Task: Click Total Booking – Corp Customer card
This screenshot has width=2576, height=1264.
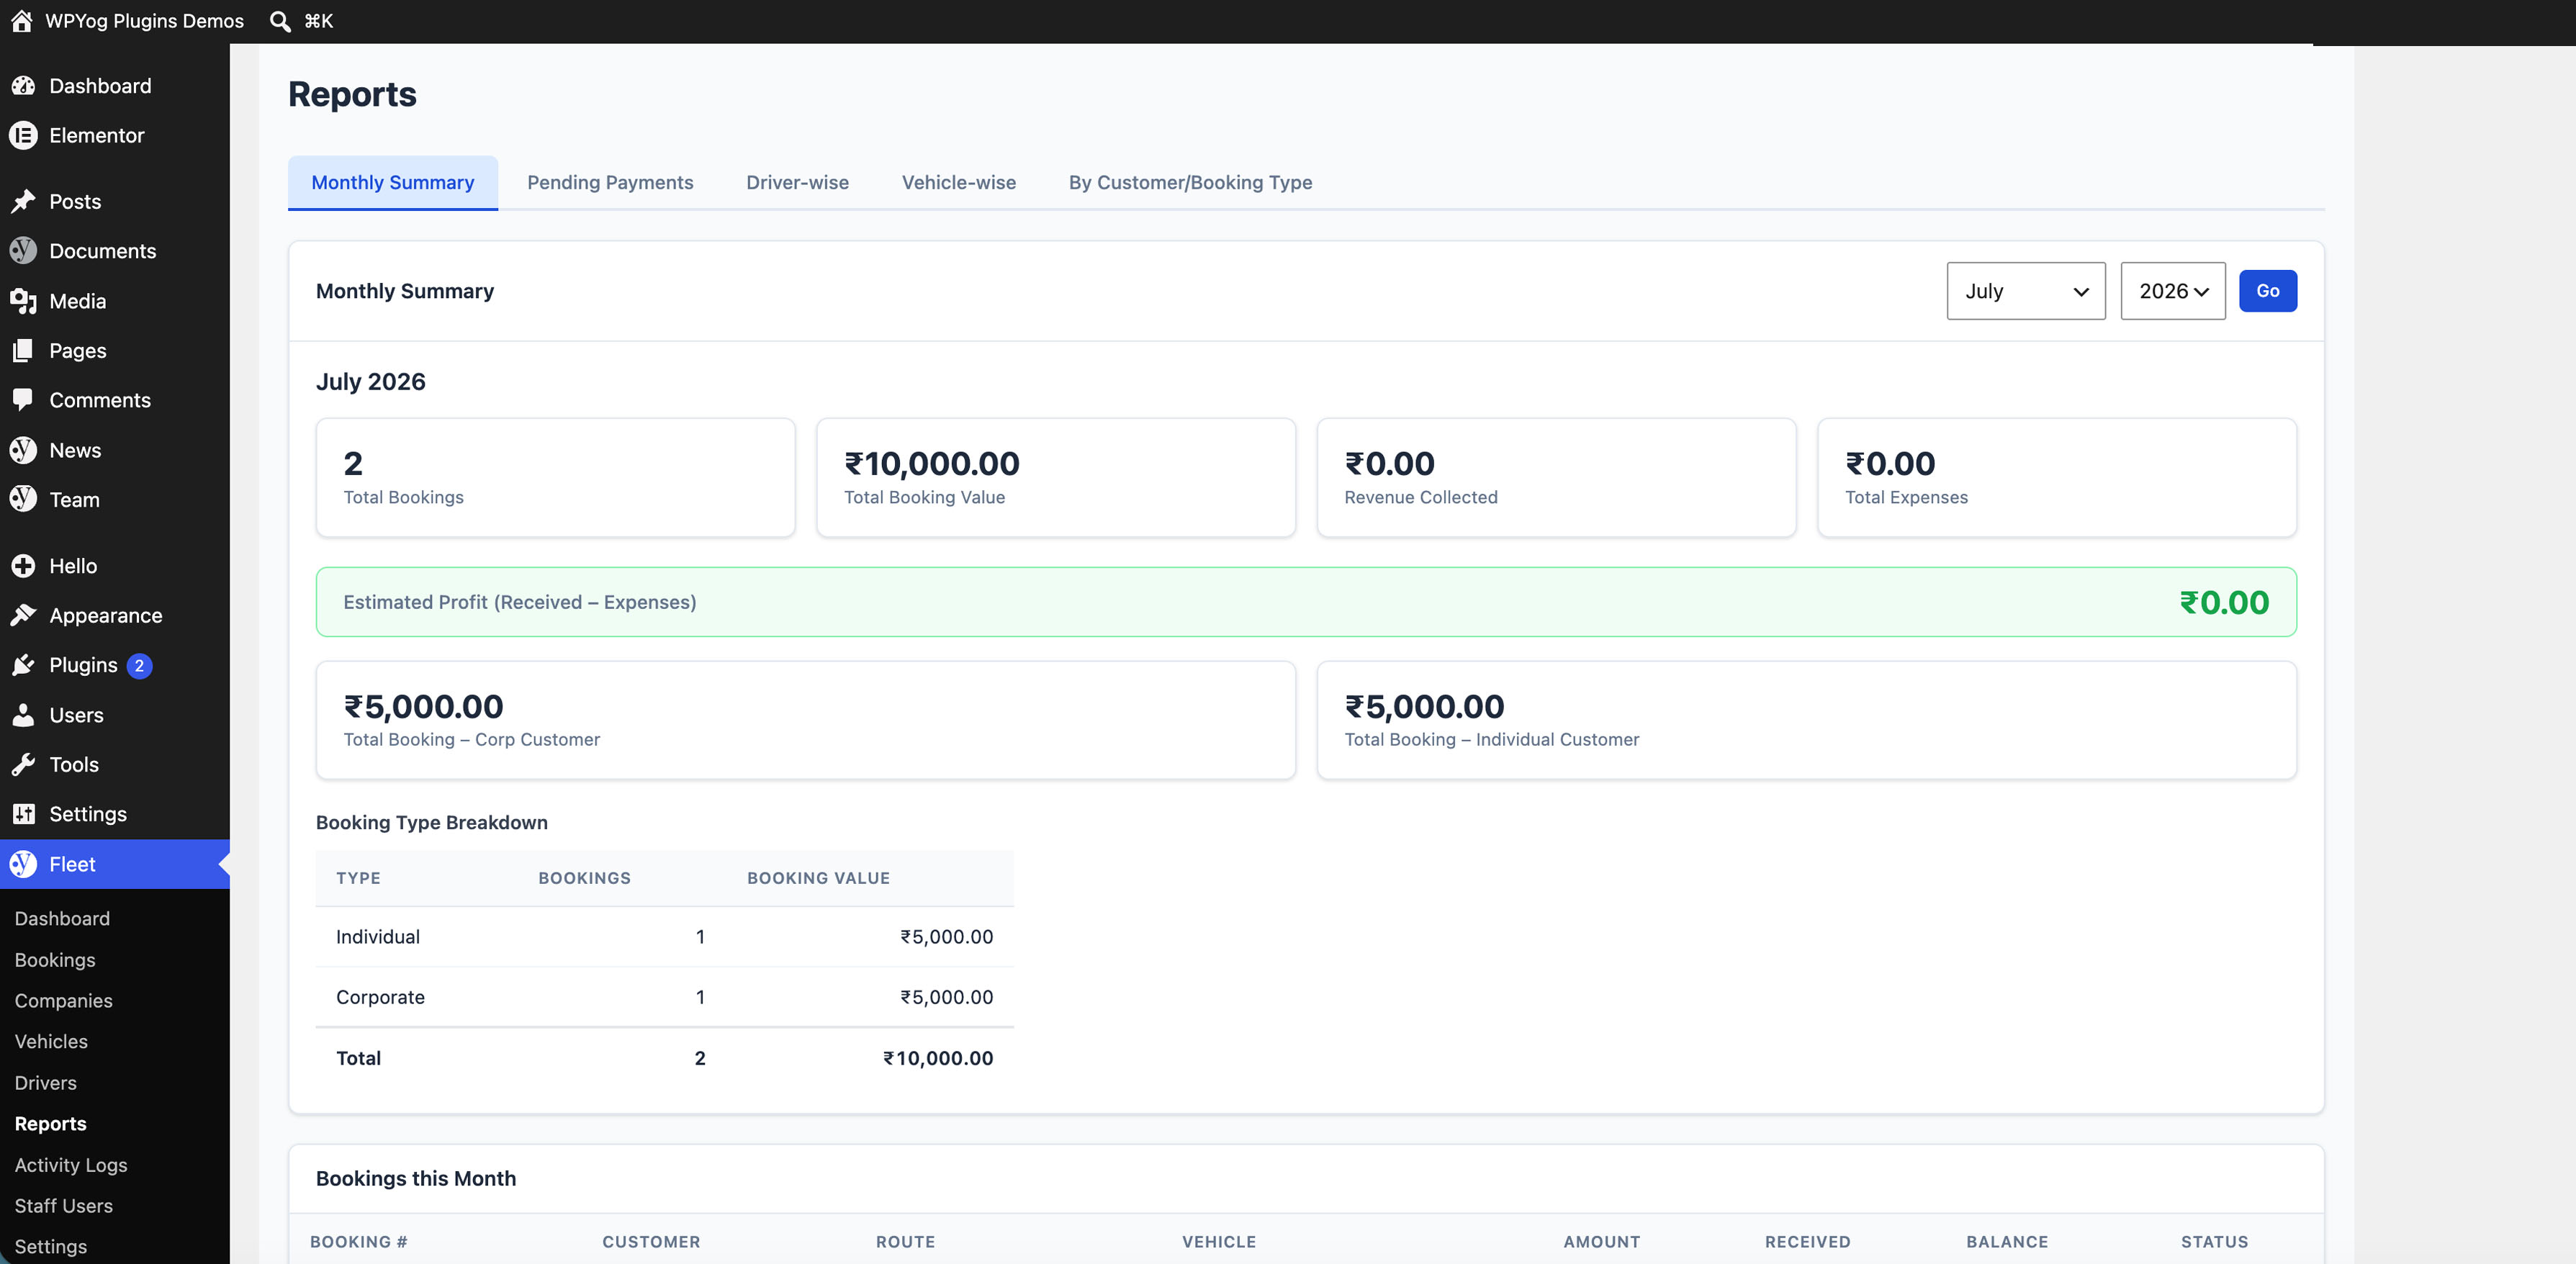Action: [x=805, y=720]
